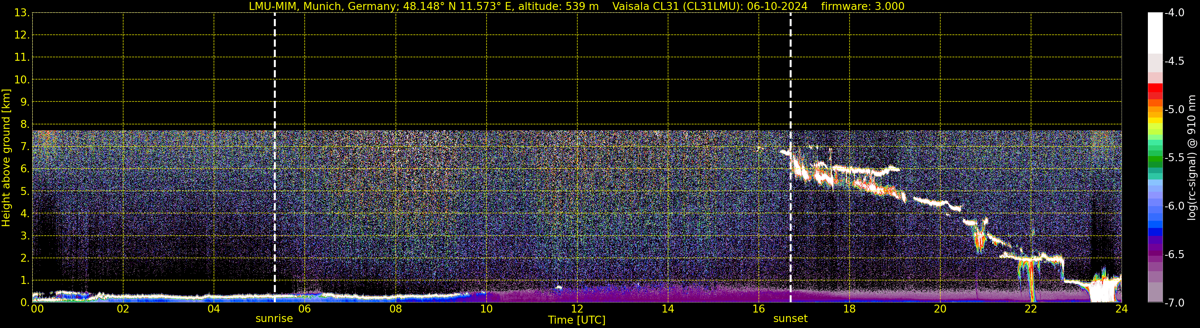The height and width of the screenshot is (328, 1200).
Task: Click the colorbar tick label "-5.5"
Action: (1174, 158)
